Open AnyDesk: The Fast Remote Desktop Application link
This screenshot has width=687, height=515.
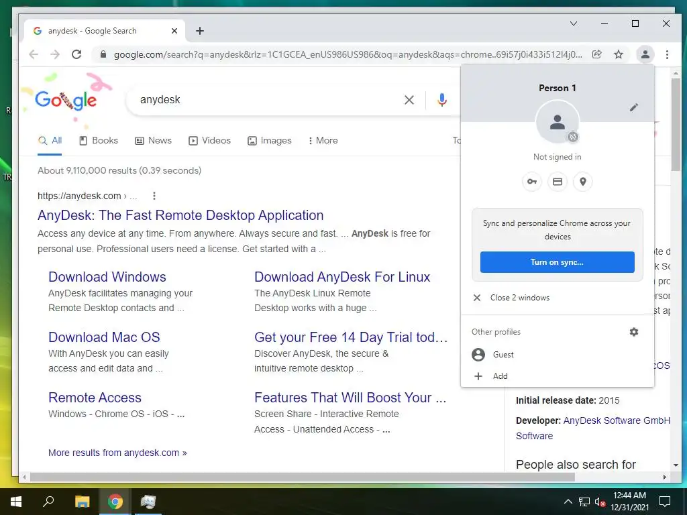point(180,215)
